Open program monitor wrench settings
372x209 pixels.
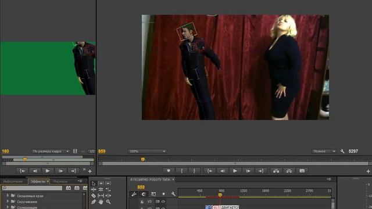click(342, 151)
